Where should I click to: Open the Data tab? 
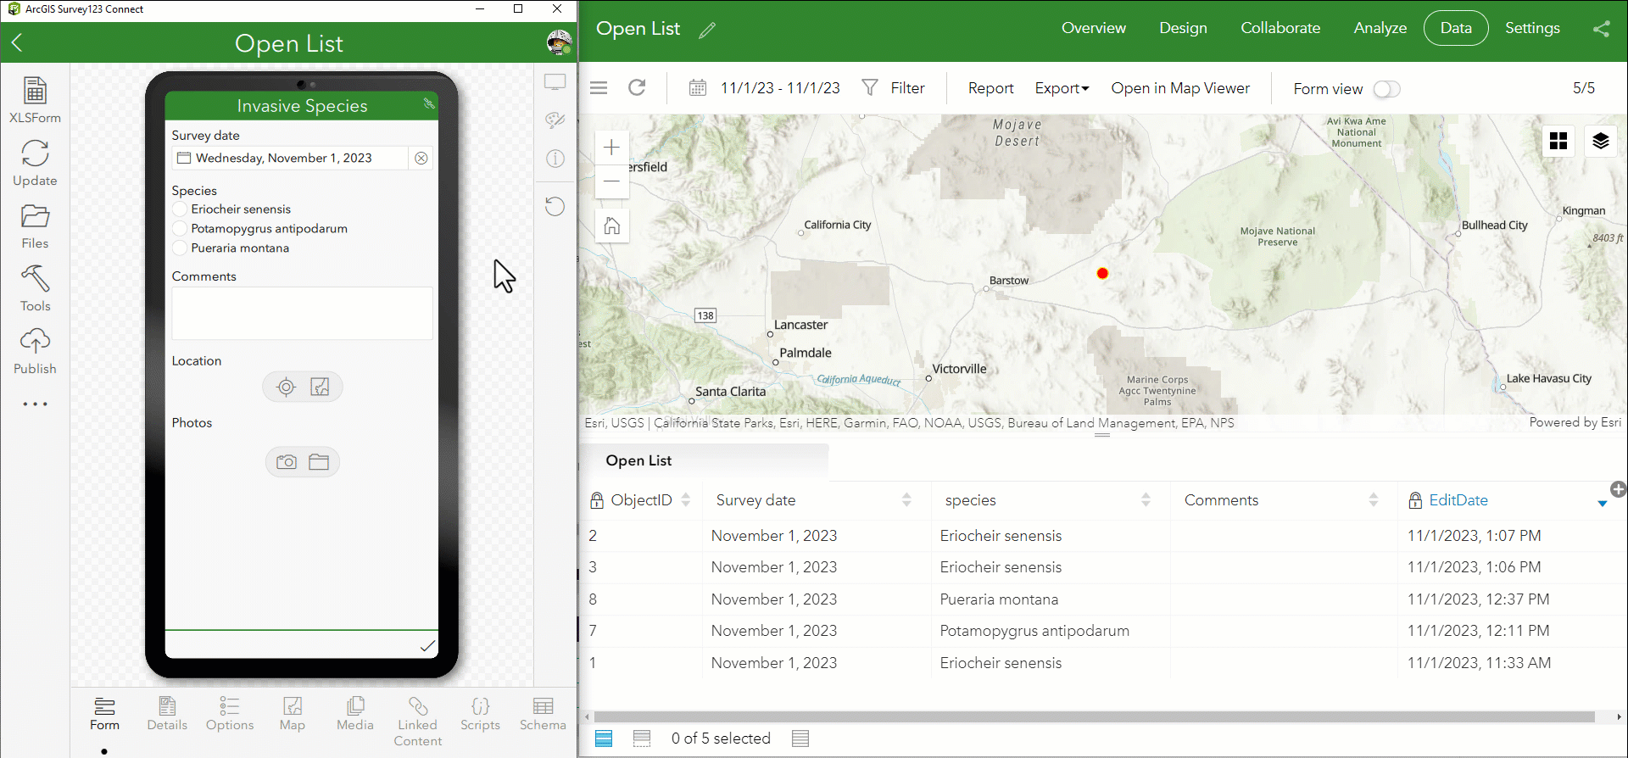tap(1456, 28)
